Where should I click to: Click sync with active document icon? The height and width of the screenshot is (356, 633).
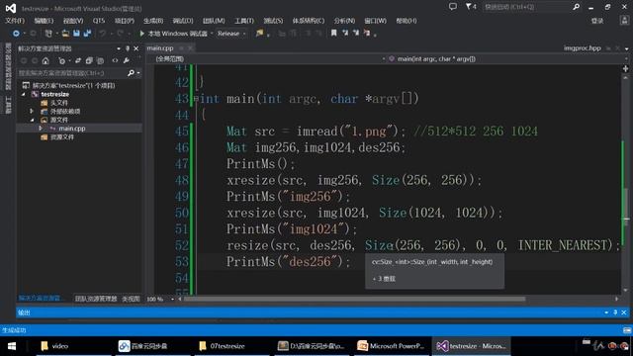pos(78,60)
